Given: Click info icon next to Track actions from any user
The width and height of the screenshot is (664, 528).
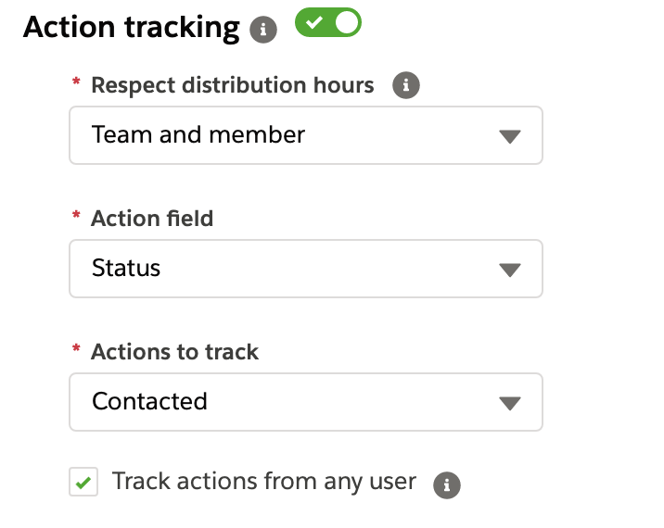Looking at the screenshot, I should point(447,484).
